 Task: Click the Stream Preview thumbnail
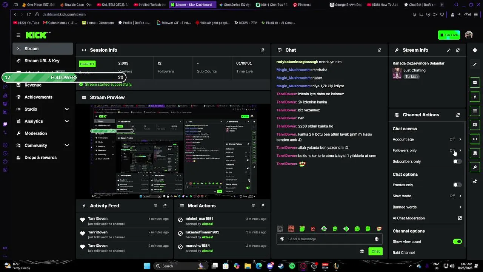coord(173,151)
